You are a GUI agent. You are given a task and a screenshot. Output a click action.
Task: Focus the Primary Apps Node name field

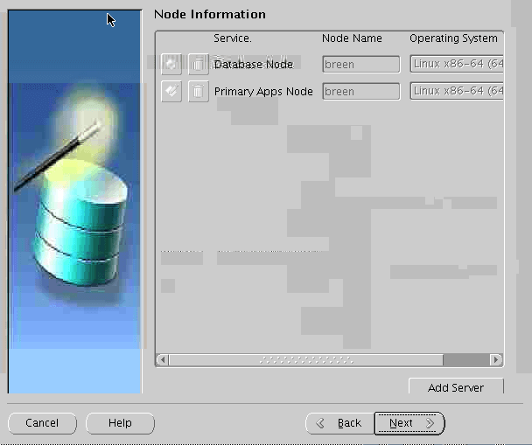[x=360, y=91]
